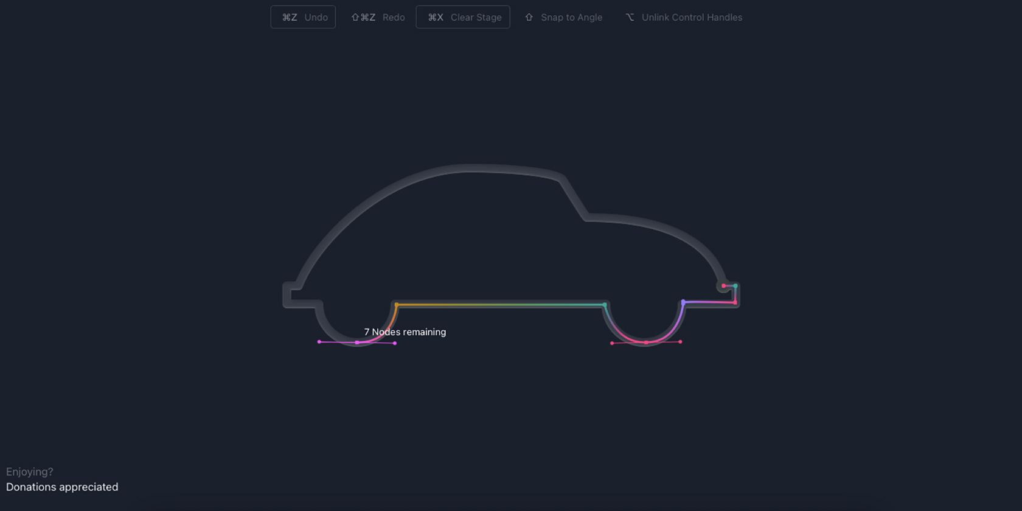Select the purple anchor node after the front wheel arch
Viewport: 1022px width, 511px height.
683,302
